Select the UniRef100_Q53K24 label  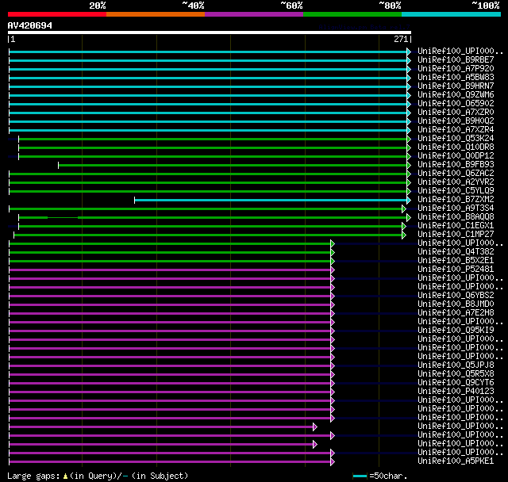(456, 139)
